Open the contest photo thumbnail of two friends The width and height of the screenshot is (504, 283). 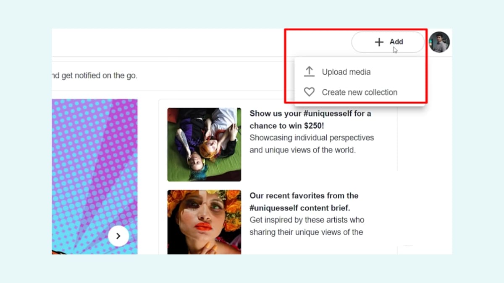tap(204, 144)
